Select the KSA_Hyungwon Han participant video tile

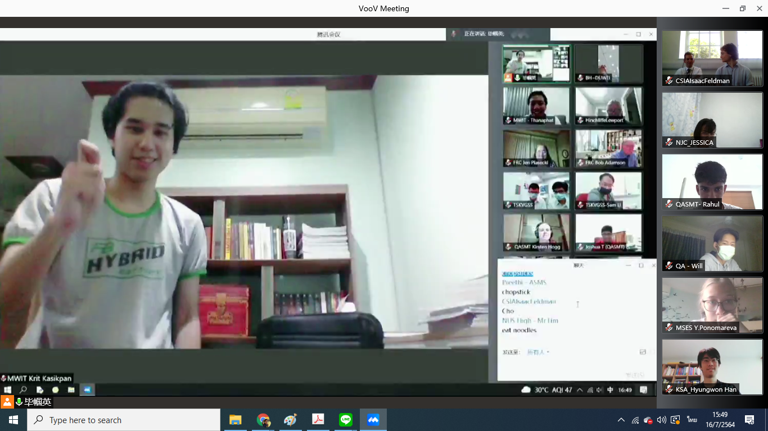click(x=712, y=367)
